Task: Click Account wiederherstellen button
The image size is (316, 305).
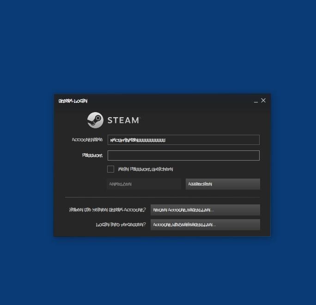Action: 205,224
